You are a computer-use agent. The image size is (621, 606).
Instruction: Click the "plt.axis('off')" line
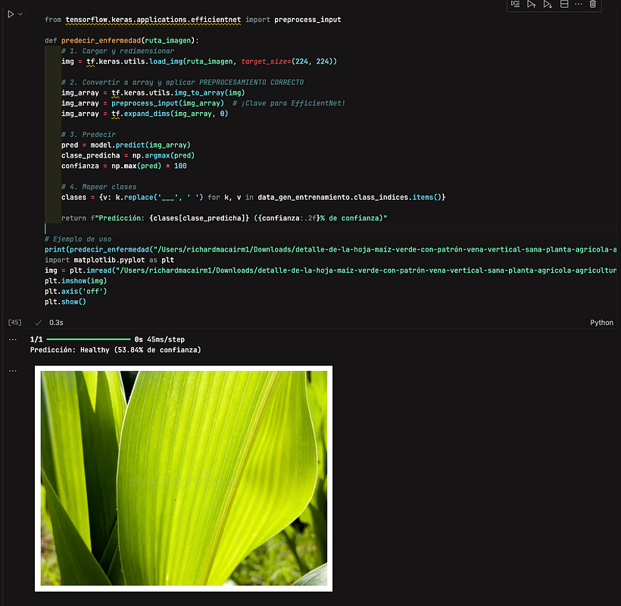coord(76,292)
